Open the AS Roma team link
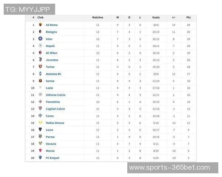Viewport: 222px width, 177px height. pyautogui.click(x=51, y=25)
